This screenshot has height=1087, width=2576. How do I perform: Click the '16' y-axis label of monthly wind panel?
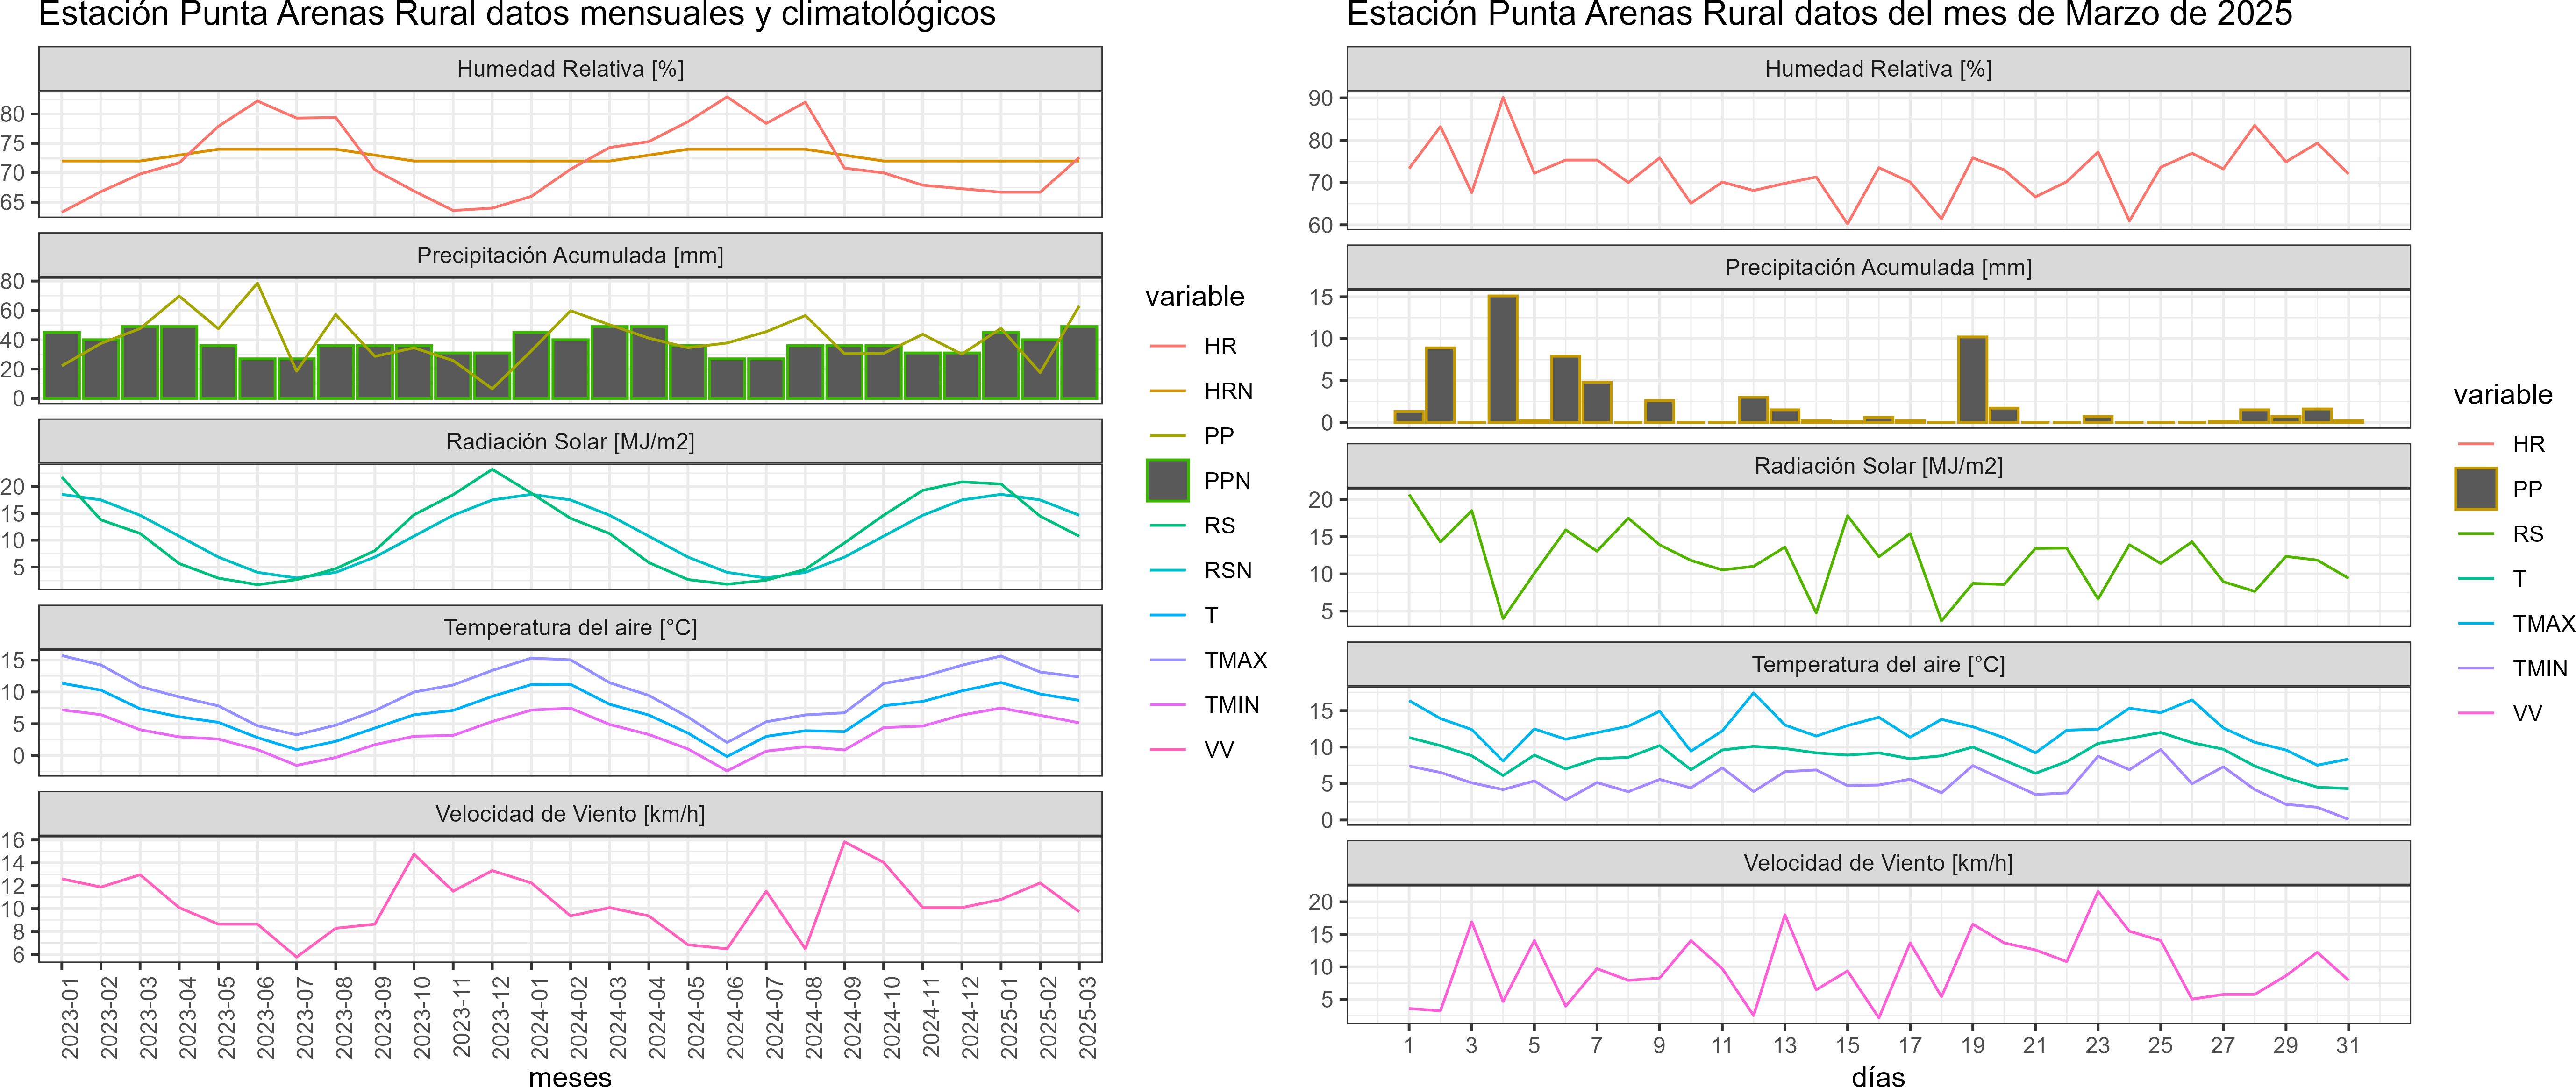click(13, 840)
